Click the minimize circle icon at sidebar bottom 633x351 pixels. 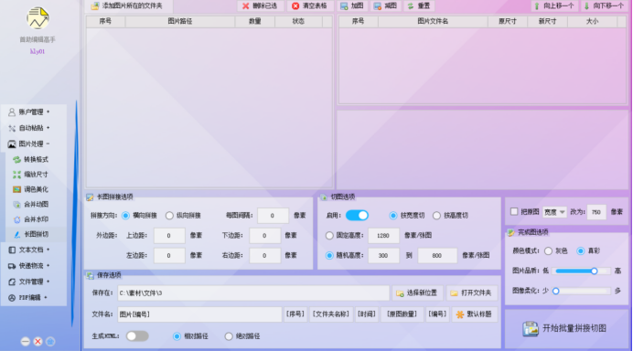click(26, 341)
